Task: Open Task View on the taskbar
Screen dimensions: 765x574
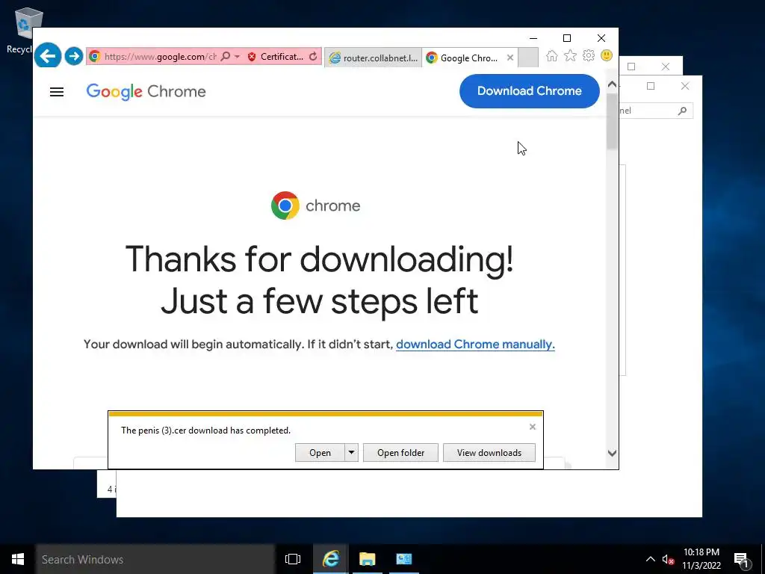Action: point(293,559)
